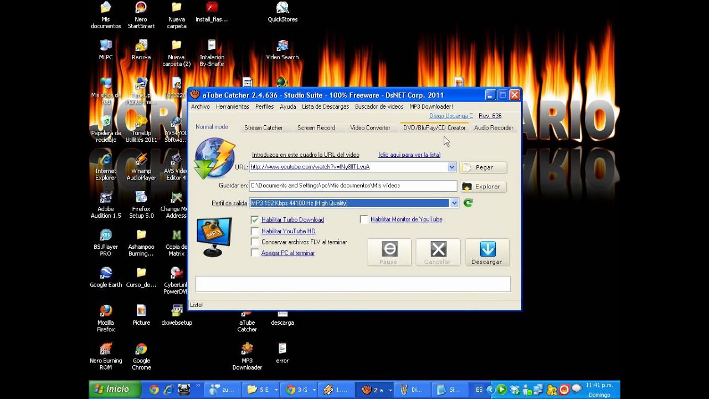The height and width of the screenshot is (399, 709).
Task: Click the MP3 monitor icon
Action: [x=214, y=237]
